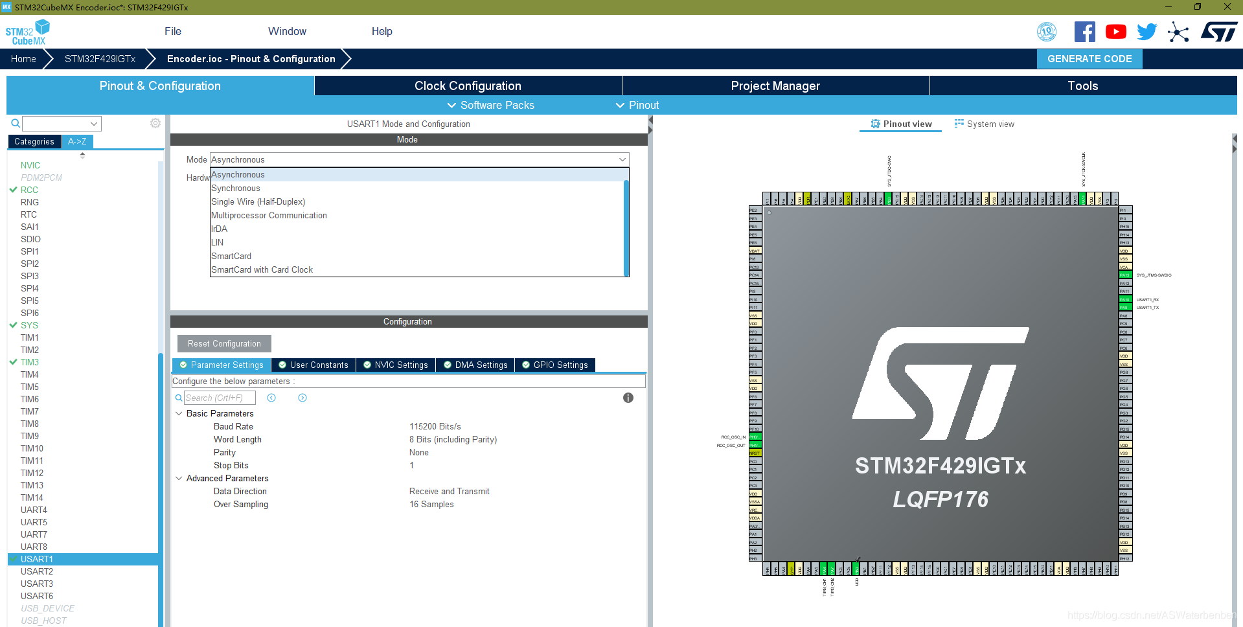
Task: Open the peripheral search combo box
Action: [62, 123]
